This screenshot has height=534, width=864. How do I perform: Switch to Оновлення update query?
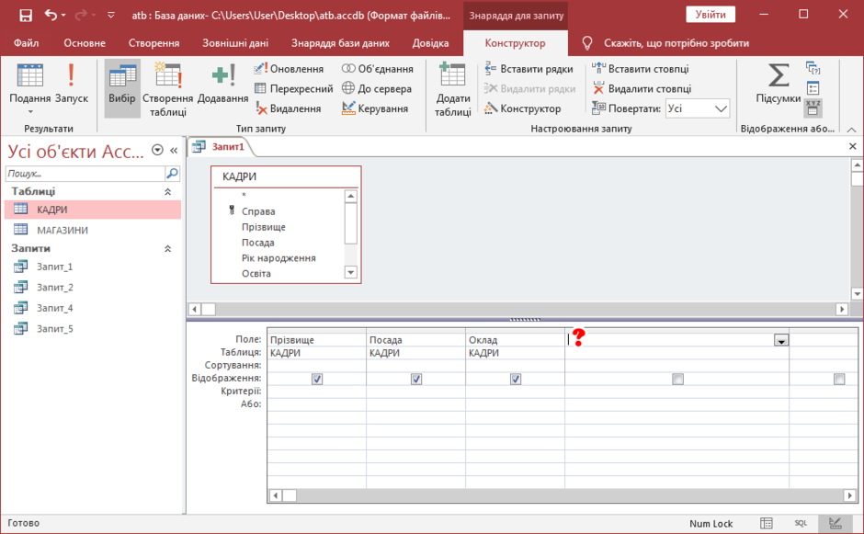pos(289,69)
